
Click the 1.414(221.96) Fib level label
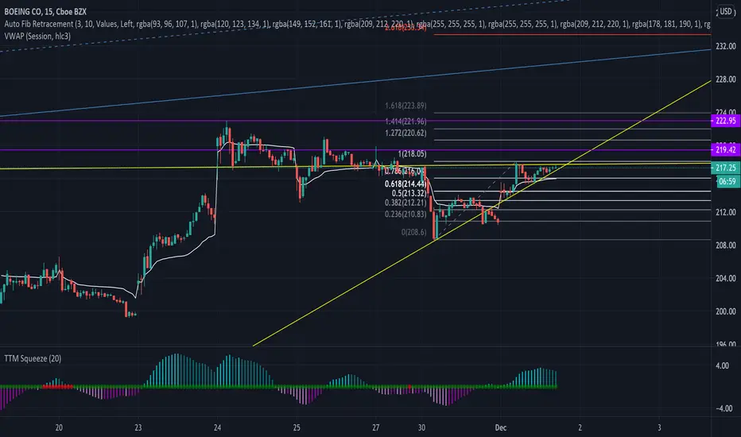405,122
